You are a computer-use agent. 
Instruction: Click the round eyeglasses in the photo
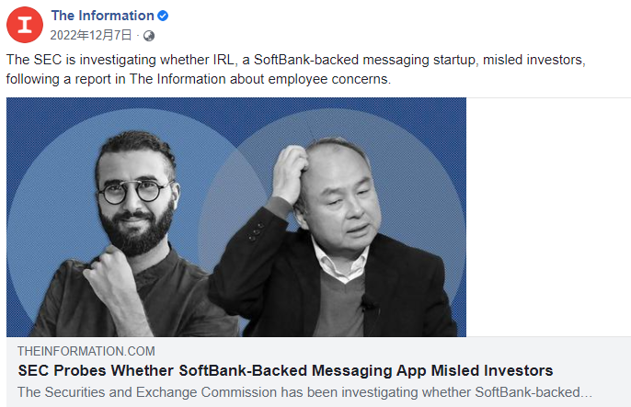click(134, 193)
